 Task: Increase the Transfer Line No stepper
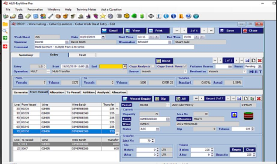(153, 140)
